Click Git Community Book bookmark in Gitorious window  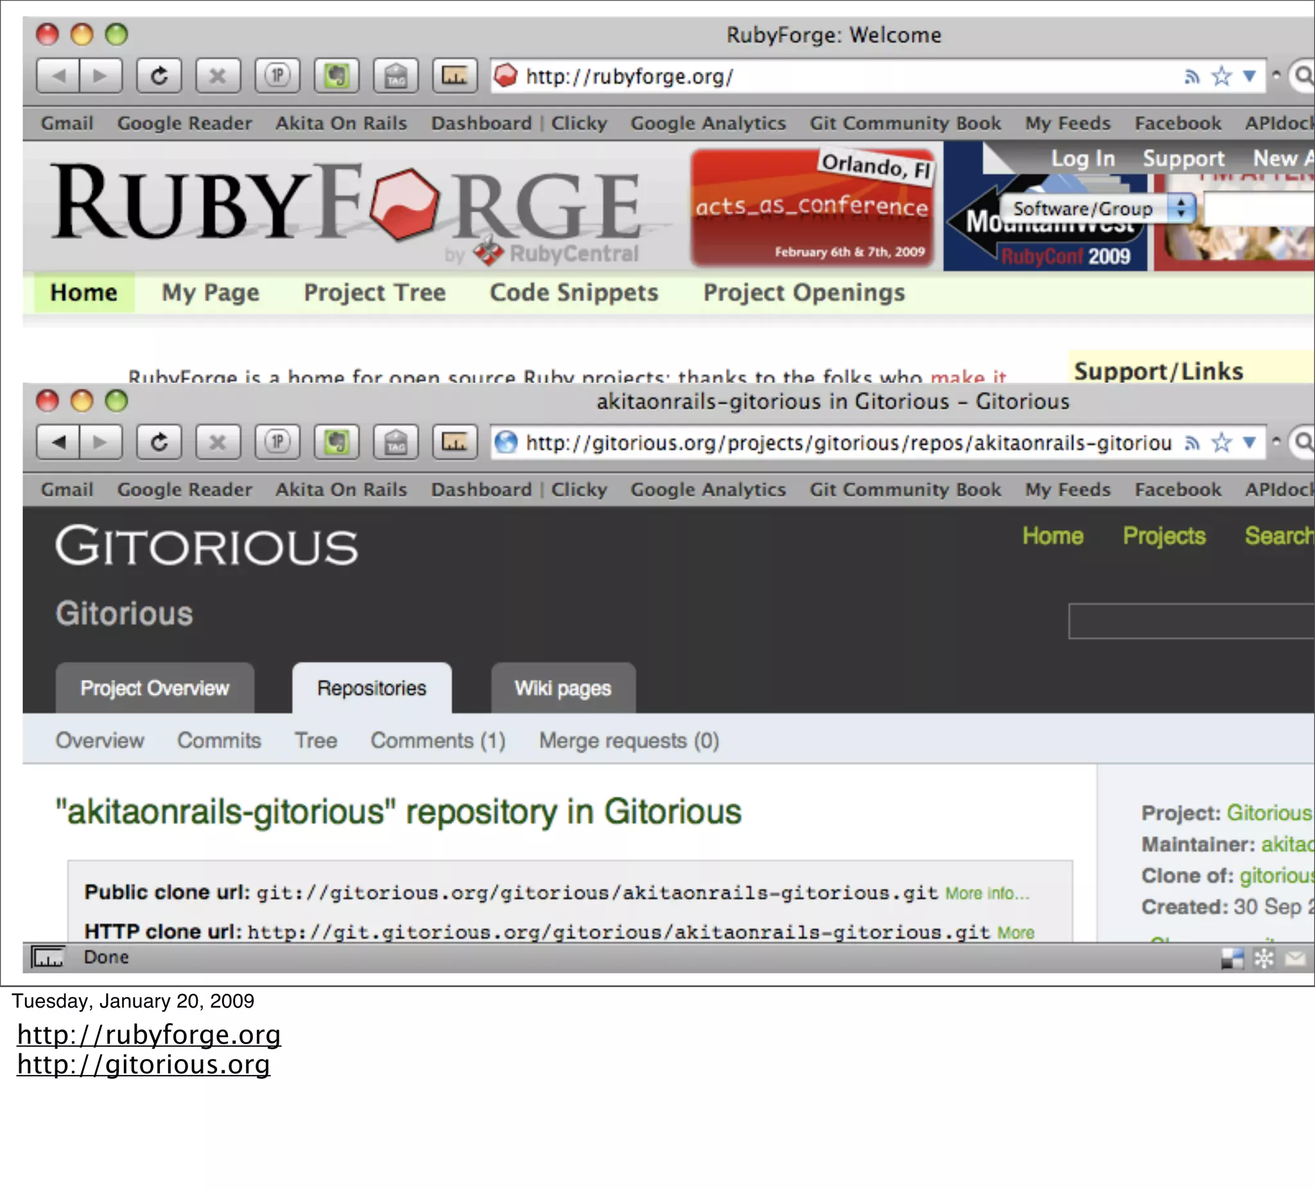(905, 489)
